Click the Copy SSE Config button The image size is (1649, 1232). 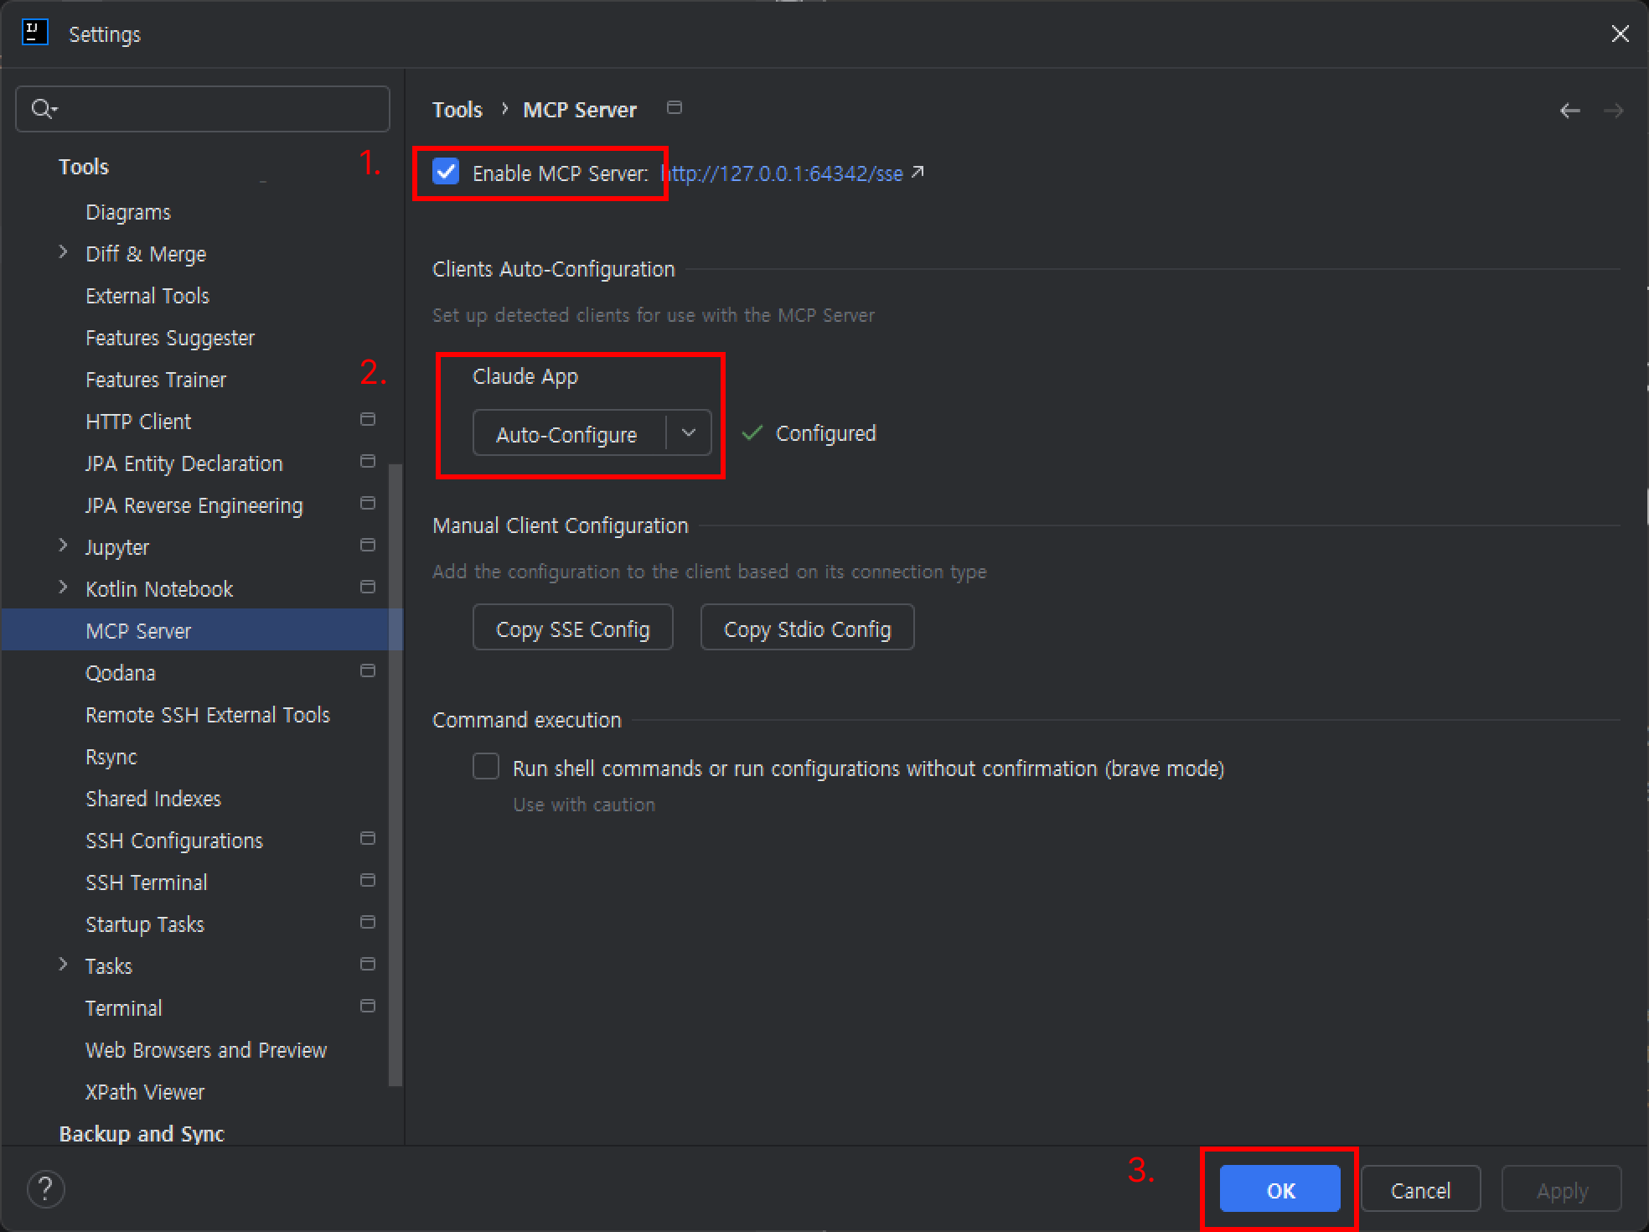click(572, 628)
